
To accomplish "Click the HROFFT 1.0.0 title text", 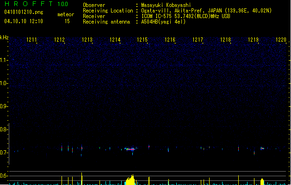I will [37, 4].
